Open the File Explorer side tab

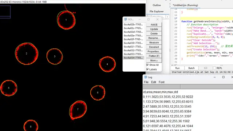(x=157, y=11)
